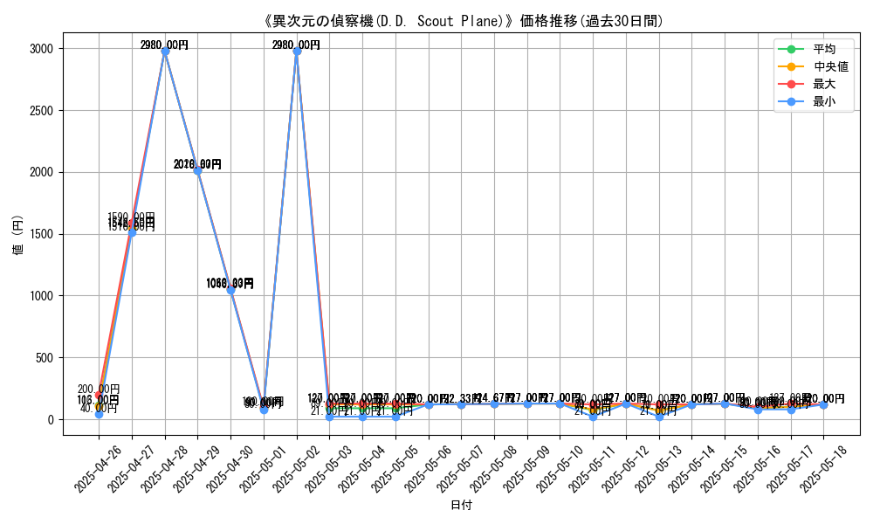Click the 3000 y-axis tick label
873x524 pixels.
[42, 49]
